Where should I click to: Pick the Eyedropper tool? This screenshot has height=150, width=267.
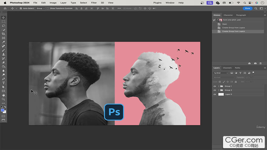tap(4, 42)
